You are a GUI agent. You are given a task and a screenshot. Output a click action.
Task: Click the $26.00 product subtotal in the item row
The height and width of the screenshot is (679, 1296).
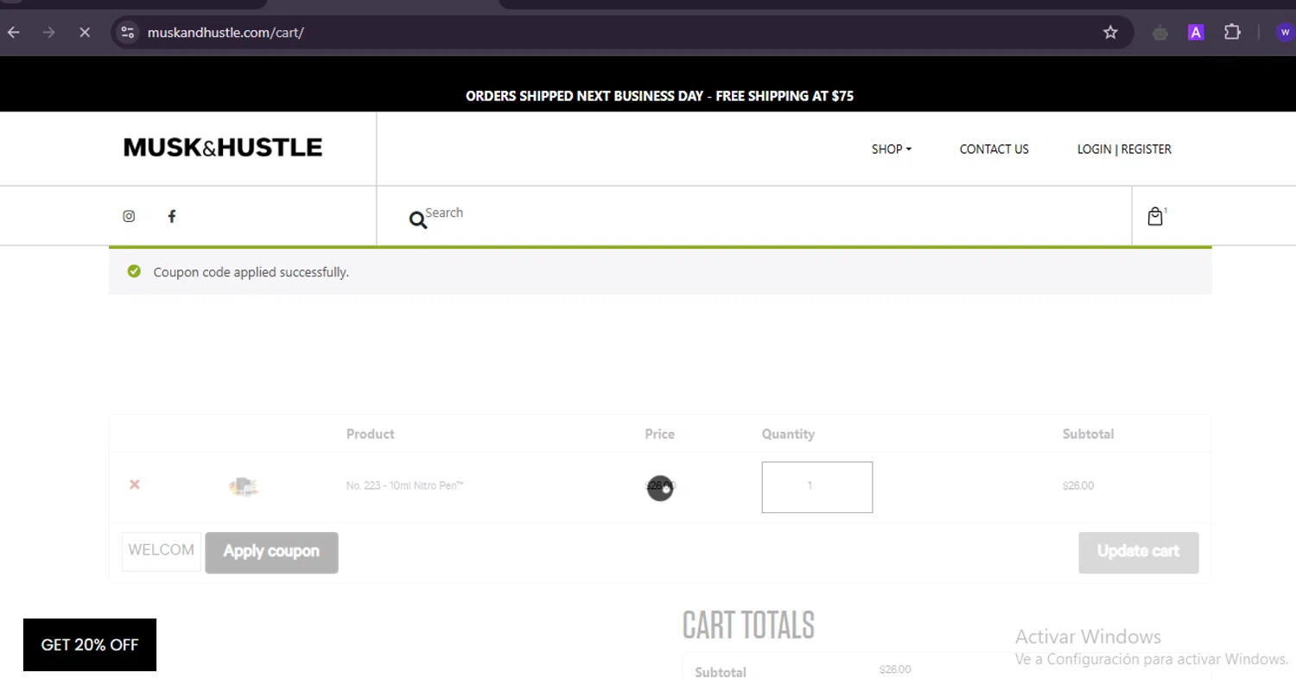pos(1077,485)
